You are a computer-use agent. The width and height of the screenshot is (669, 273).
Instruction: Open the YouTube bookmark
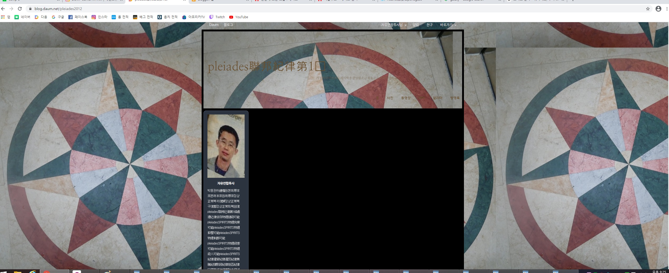click(x=239, y=17)
